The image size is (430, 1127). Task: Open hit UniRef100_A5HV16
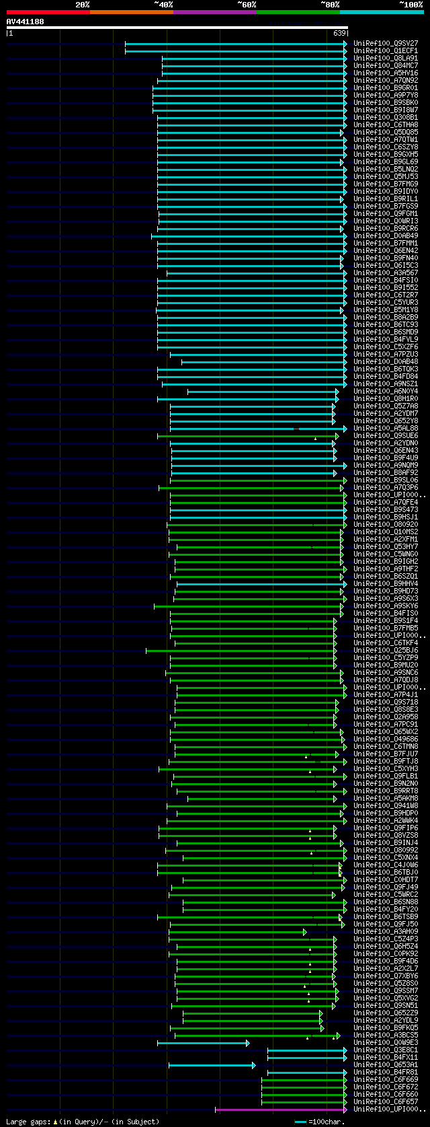[386, 73]
